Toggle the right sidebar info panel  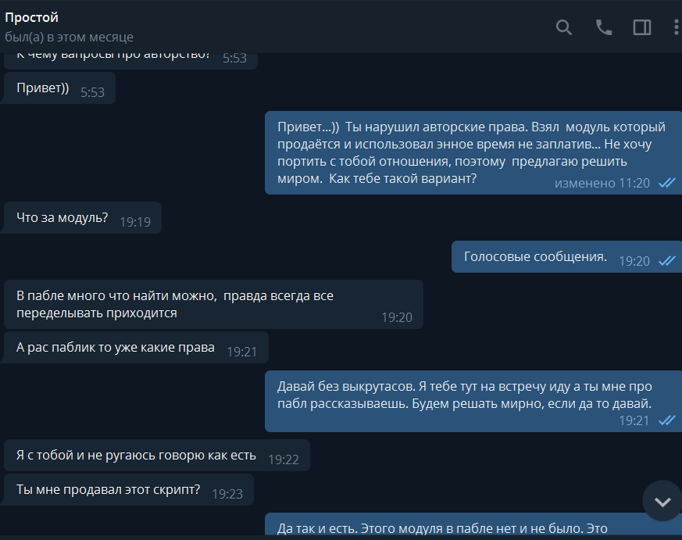[642, 27]
